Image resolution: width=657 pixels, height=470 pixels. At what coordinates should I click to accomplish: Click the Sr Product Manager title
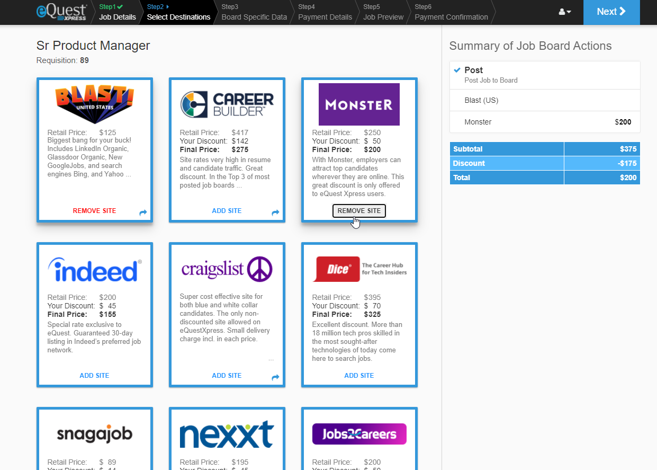[x=93, y=46]
